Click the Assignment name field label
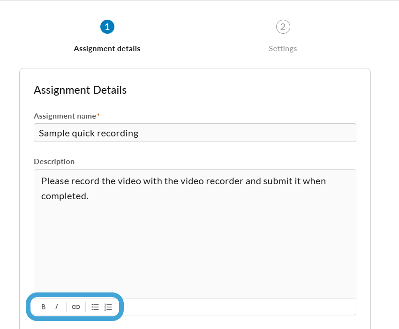This screenshot has height=329, width=399. click(65, 116)
